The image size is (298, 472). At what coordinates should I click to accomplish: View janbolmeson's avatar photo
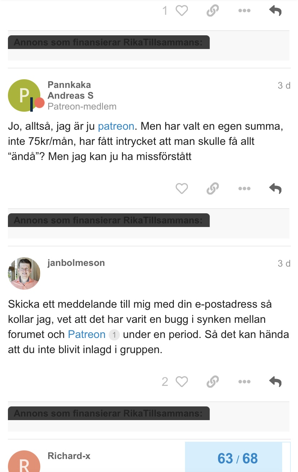24,273
